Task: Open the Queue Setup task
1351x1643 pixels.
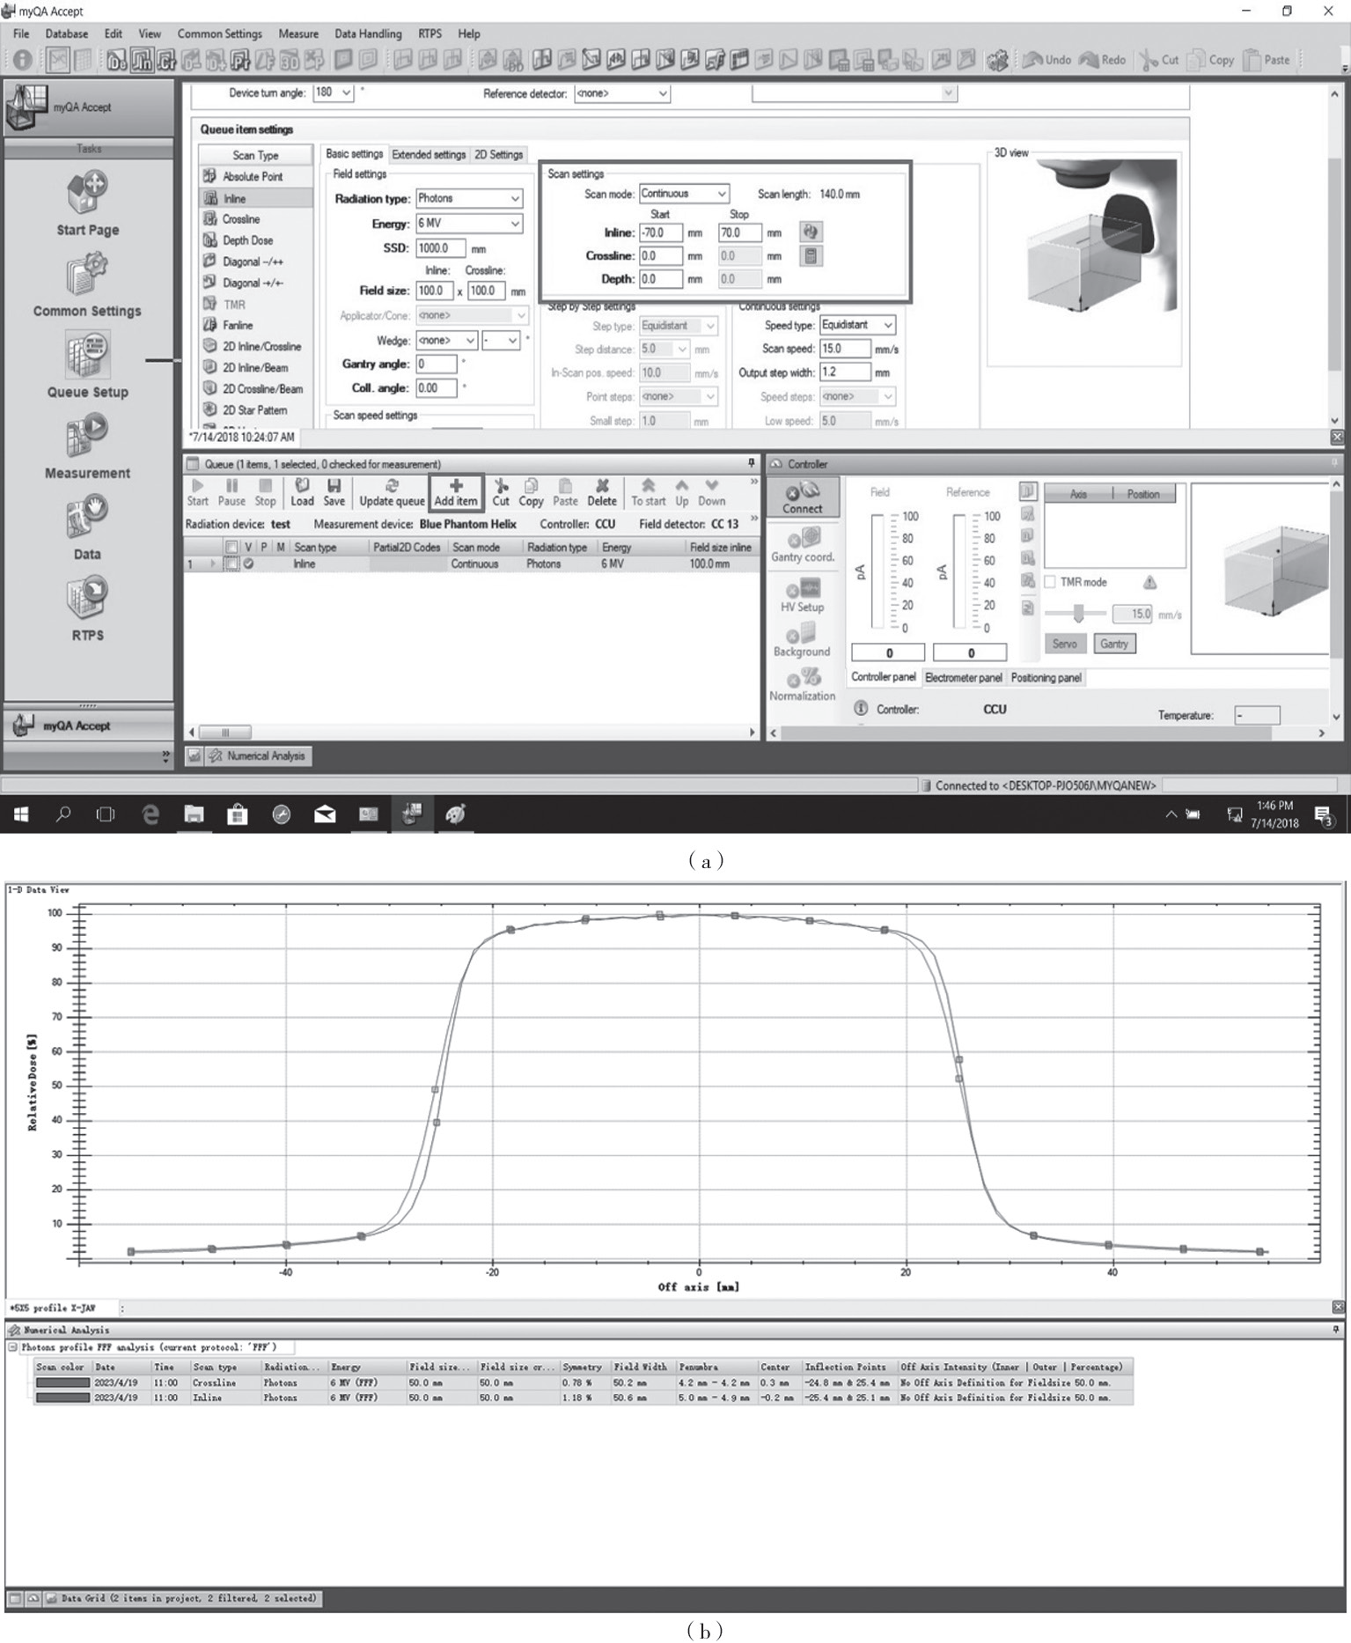Action: tap(87, 365)
